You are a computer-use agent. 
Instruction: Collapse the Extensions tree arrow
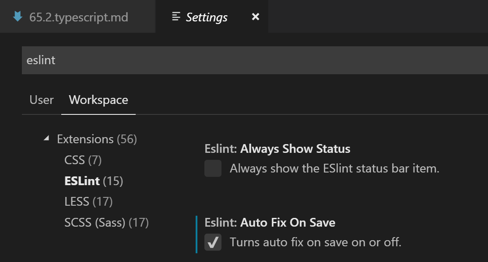click(x=46, y=139)
